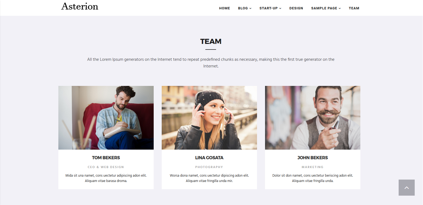Click Tom Bekers' description text

coord(106,178)
